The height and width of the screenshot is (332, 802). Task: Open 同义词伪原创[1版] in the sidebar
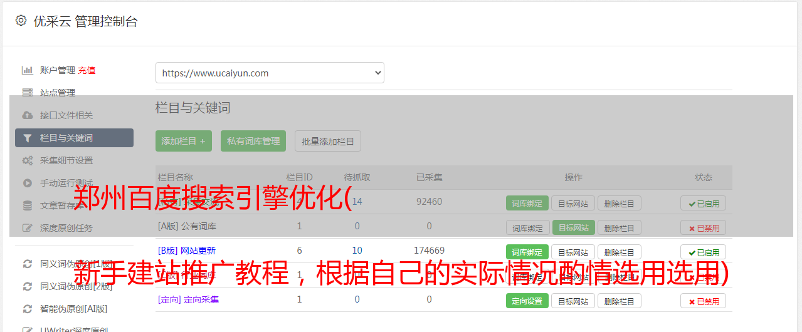point(77,264)
